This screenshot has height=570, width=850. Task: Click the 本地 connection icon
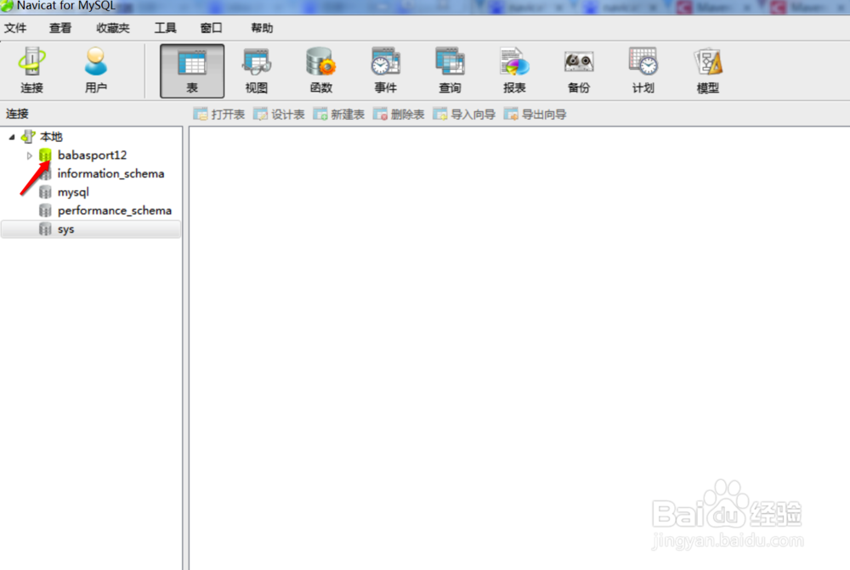[x=28, y=137]
